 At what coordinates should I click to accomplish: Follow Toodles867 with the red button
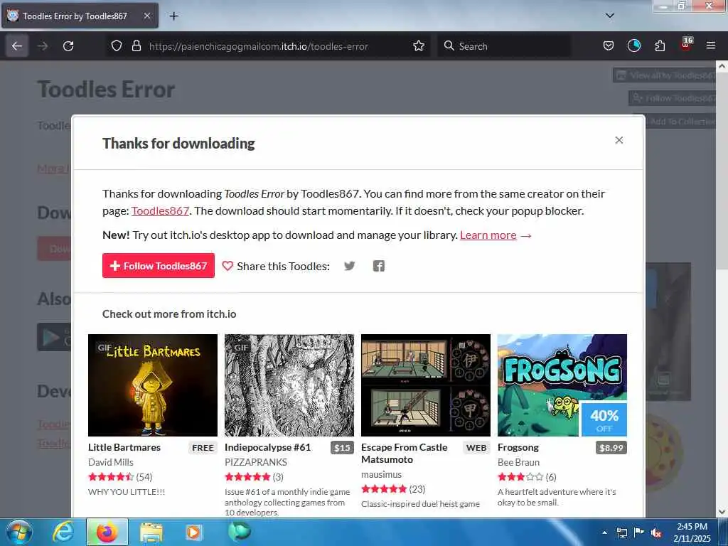(x=159, y=266)
